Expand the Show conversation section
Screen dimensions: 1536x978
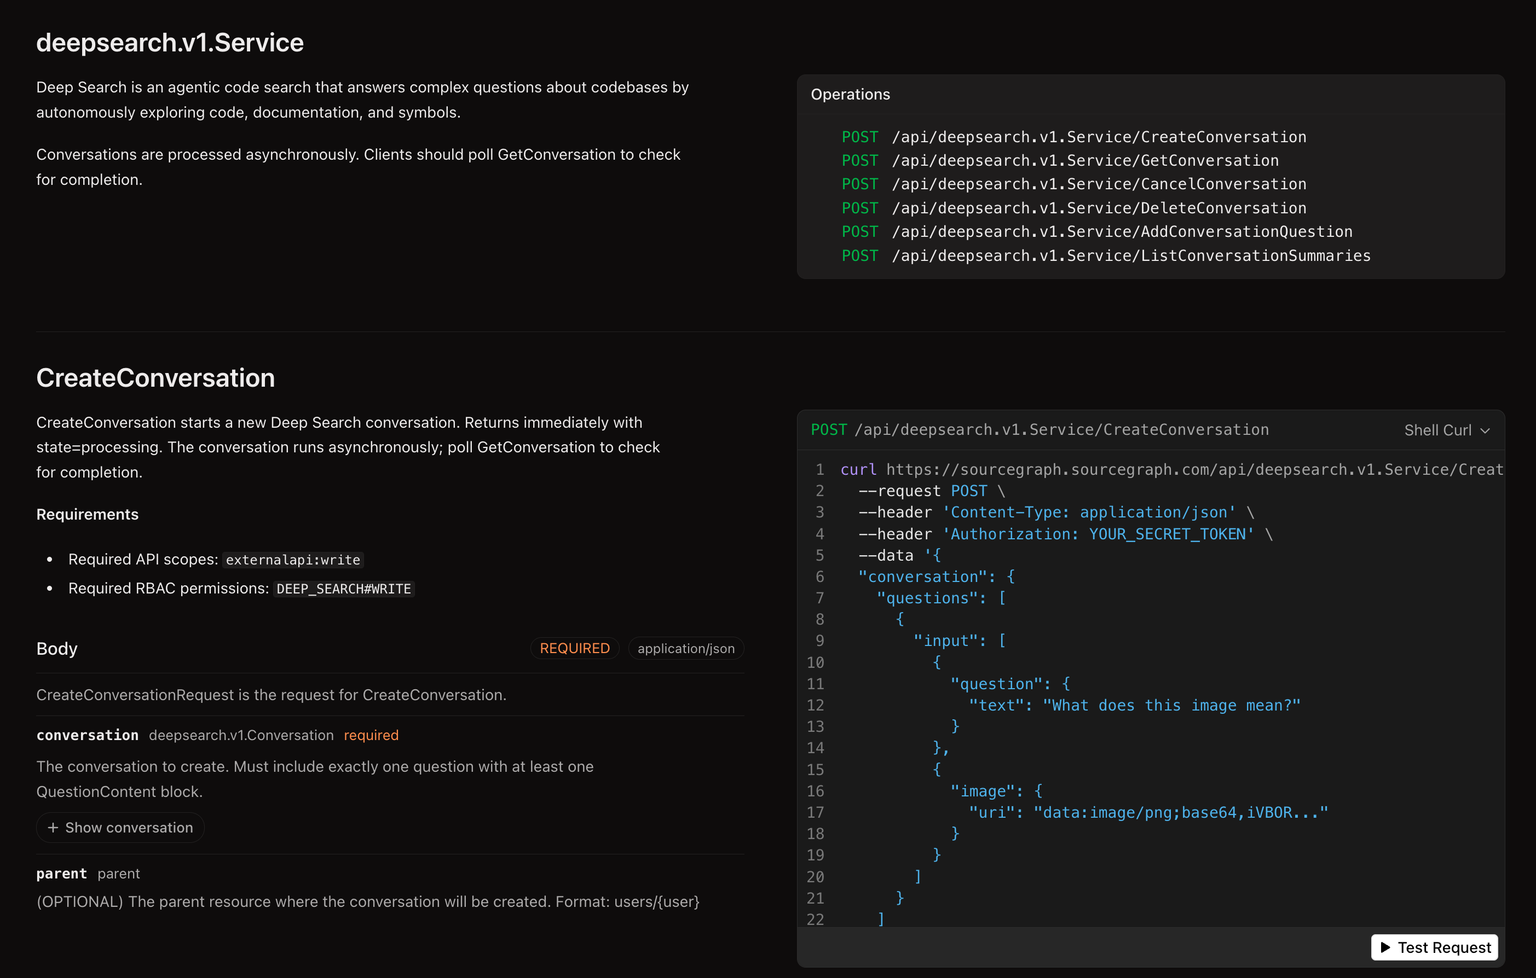(x=120, y=827)
